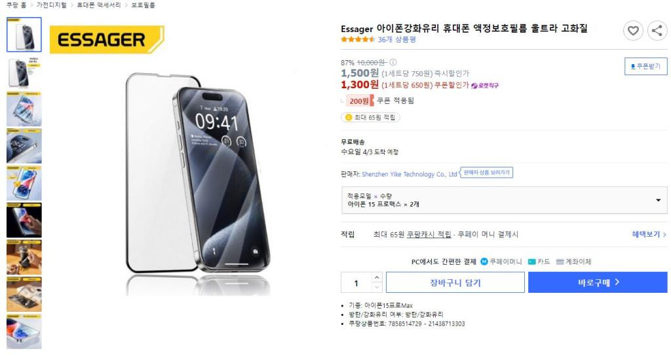
Task: Add item with 장바구니 담기
Action: [455, 282]
